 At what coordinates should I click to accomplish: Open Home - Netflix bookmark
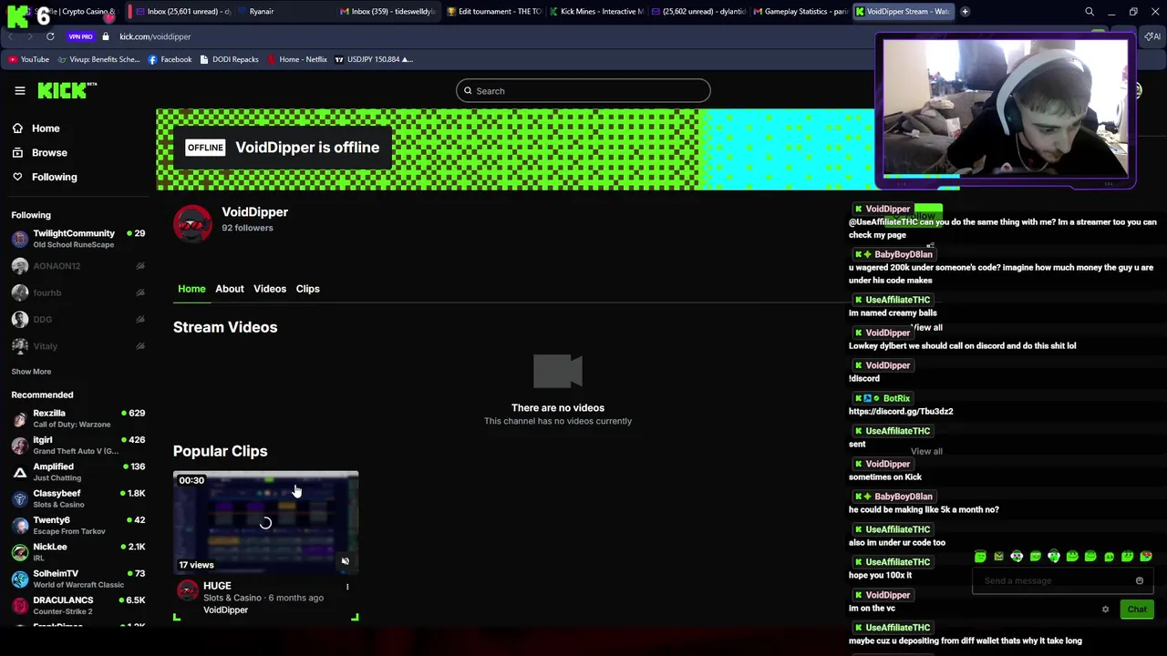[296, 59]
